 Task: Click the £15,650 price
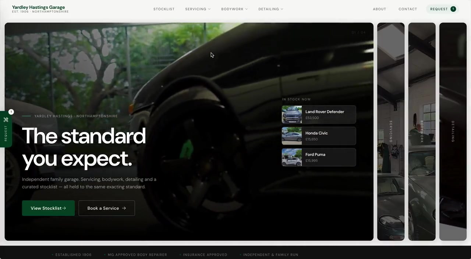312,139
